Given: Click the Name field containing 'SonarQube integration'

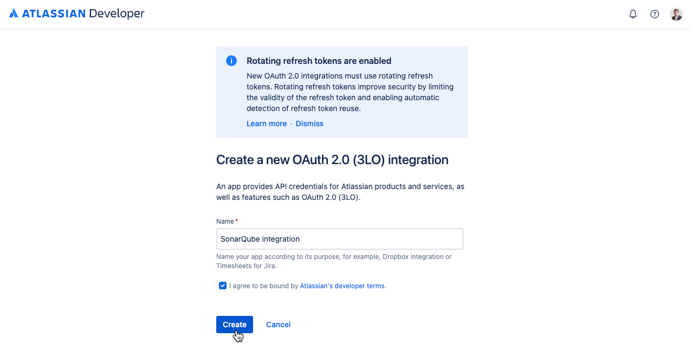Looking at the screenshot, I should pos(339,238).
